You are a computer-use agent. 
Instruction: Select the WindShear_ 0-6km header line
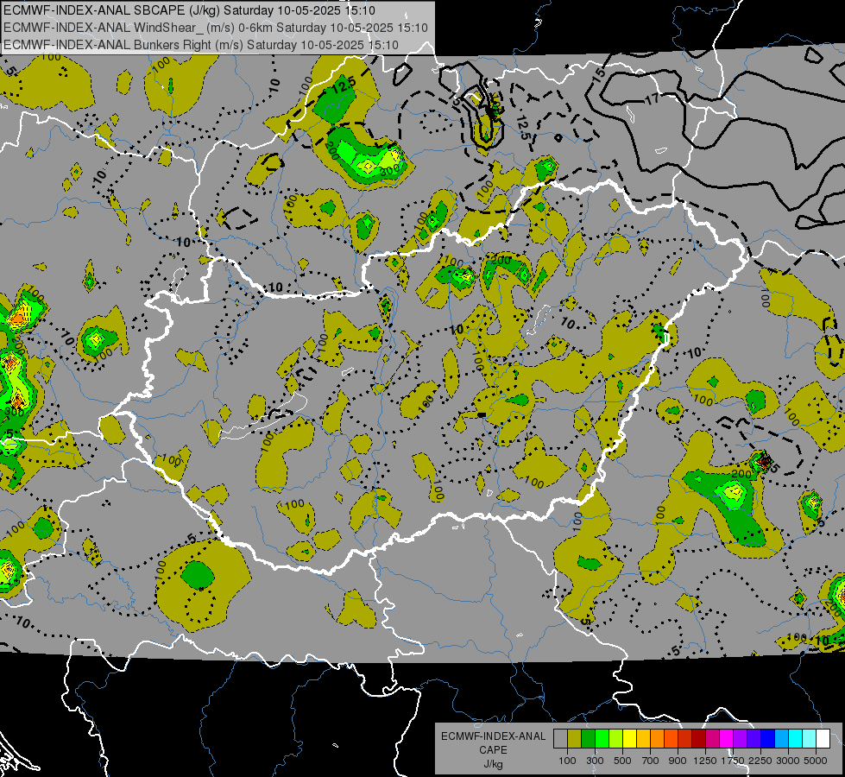pos(216,28)
